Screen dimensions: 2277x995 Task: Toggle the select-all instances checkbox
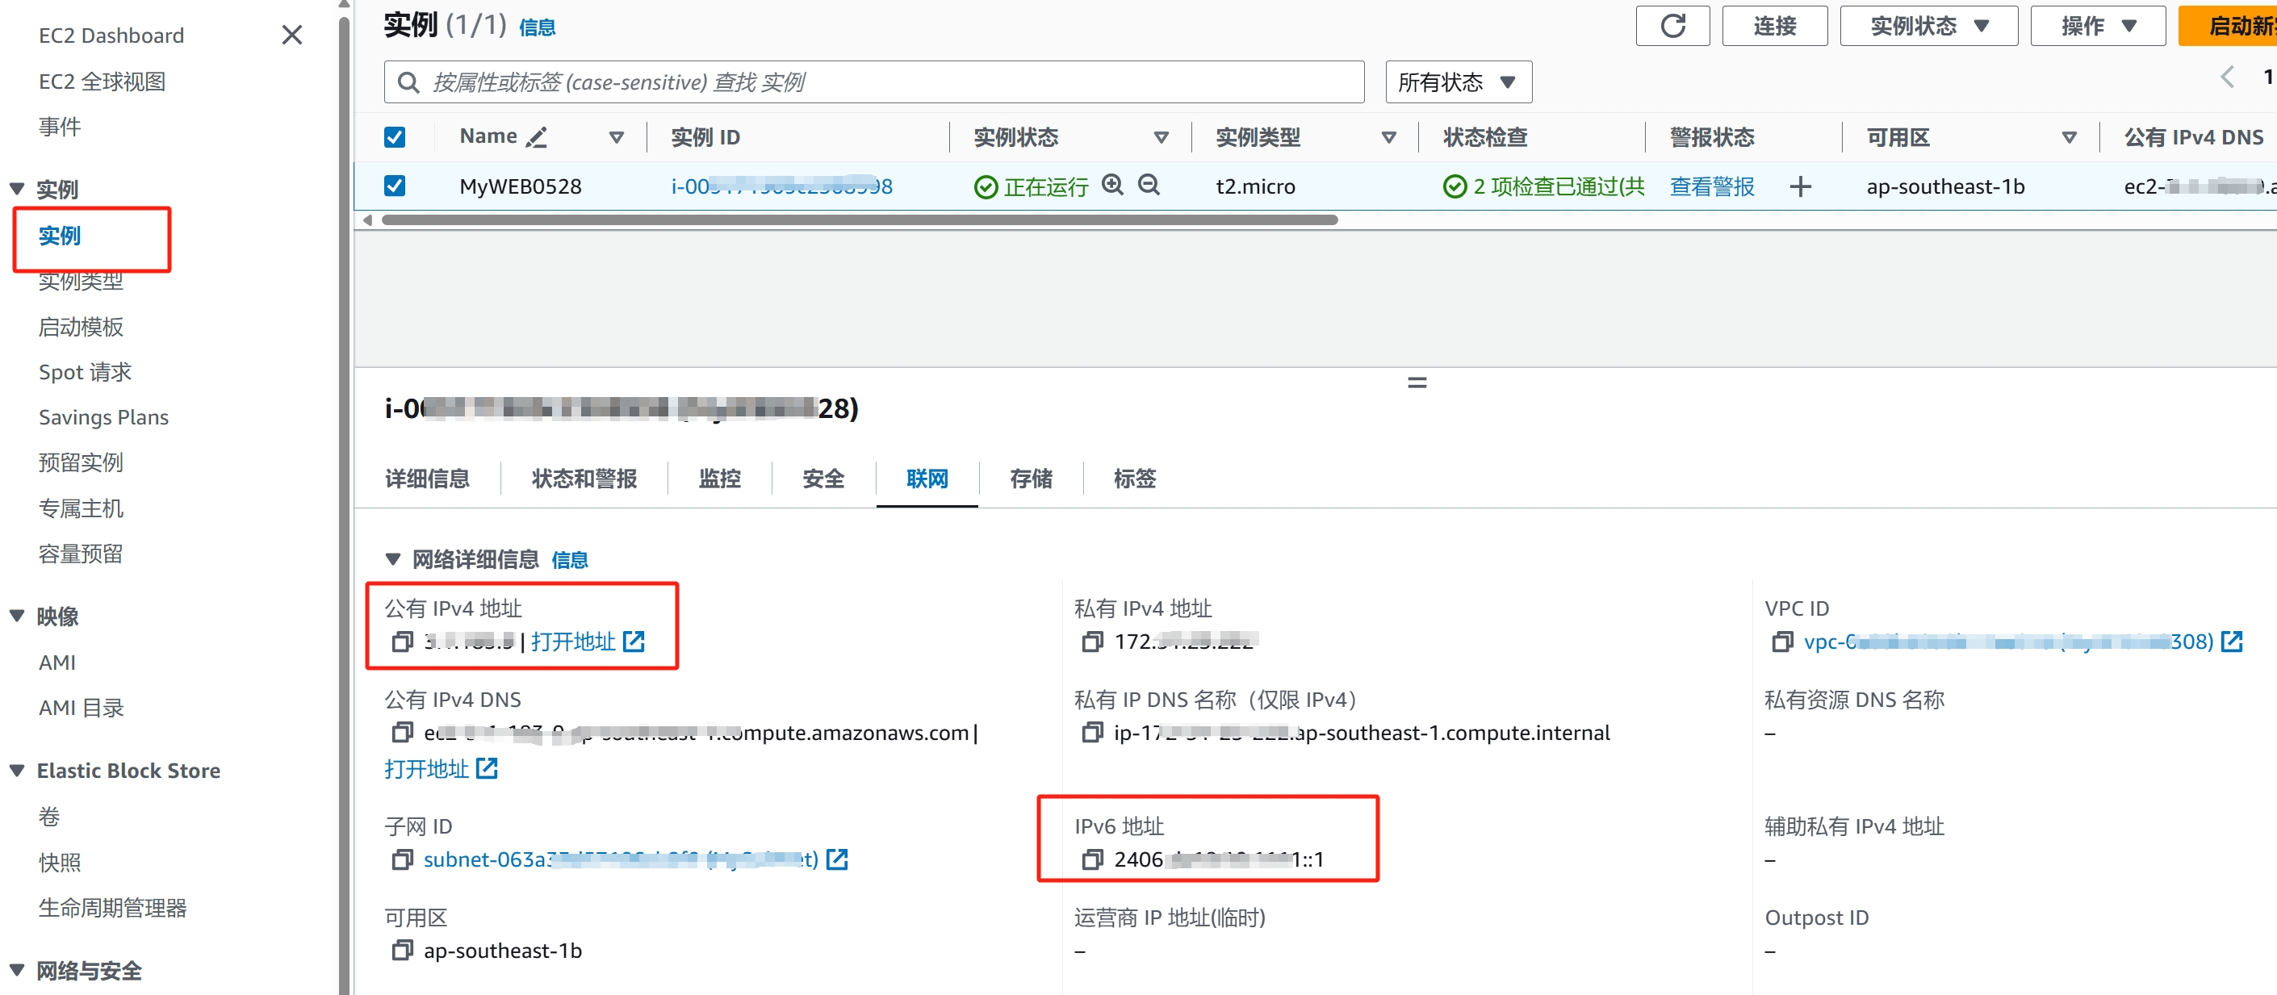click(x=394, y=137)
